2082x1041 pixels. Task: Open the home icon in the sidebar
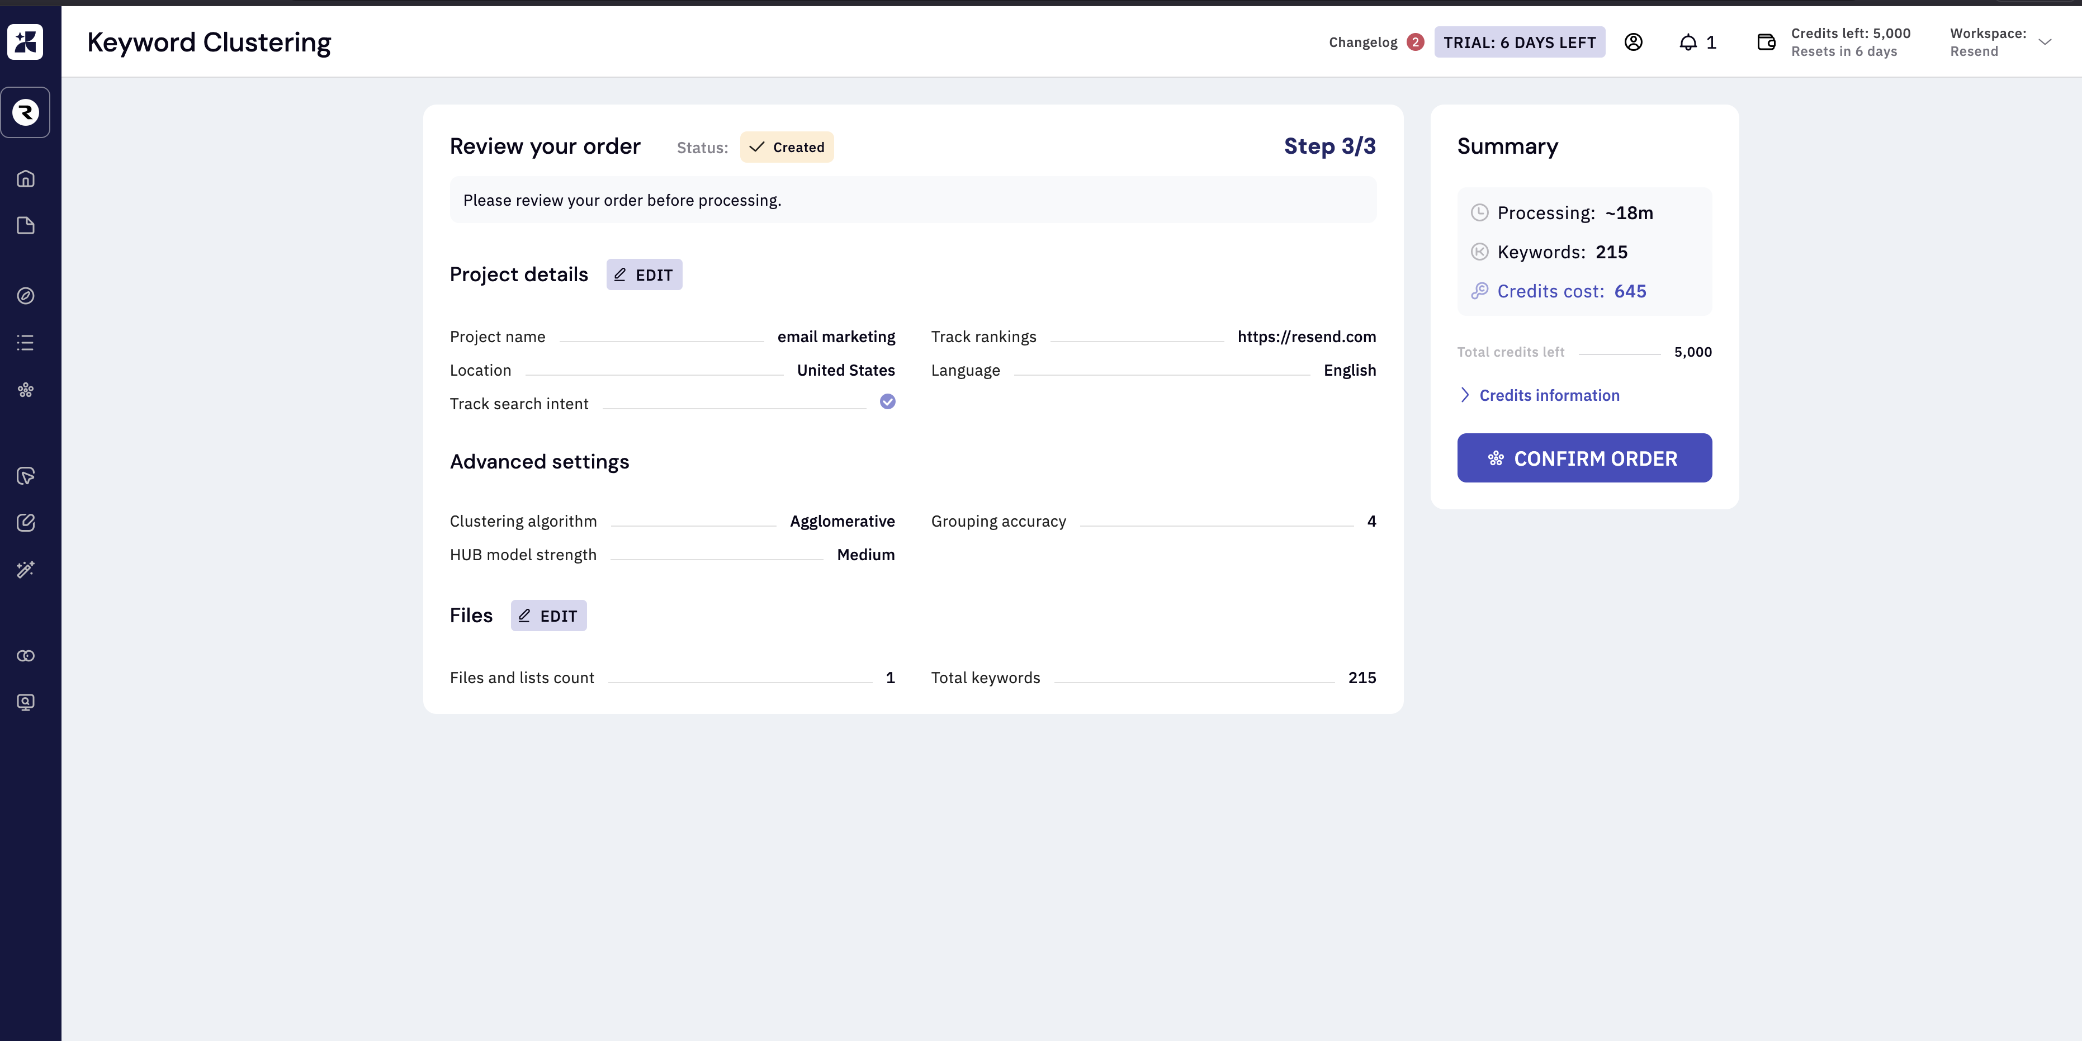click(x=26, y=178)
